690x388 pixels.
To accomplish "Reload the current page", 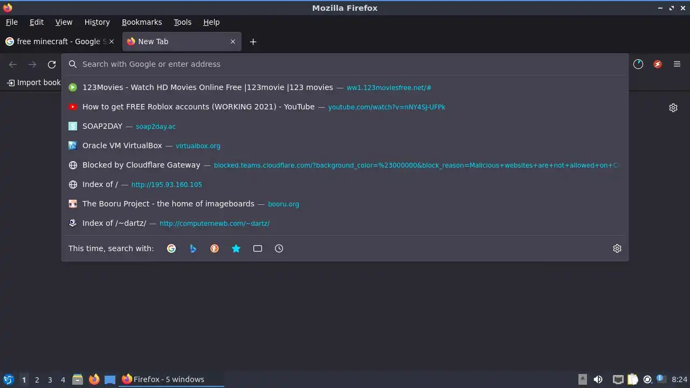I will 52,65.
